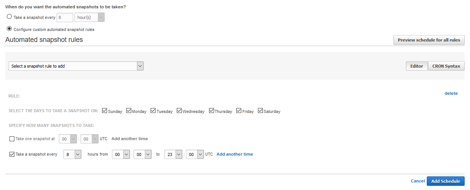Screen dimensions: 470x190
Task: Click the blue 'Add another time' link
Action: pyautogui.click(x=234, y=154)
